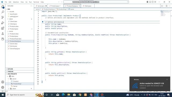Open the Extensions view

coord(3,28)
